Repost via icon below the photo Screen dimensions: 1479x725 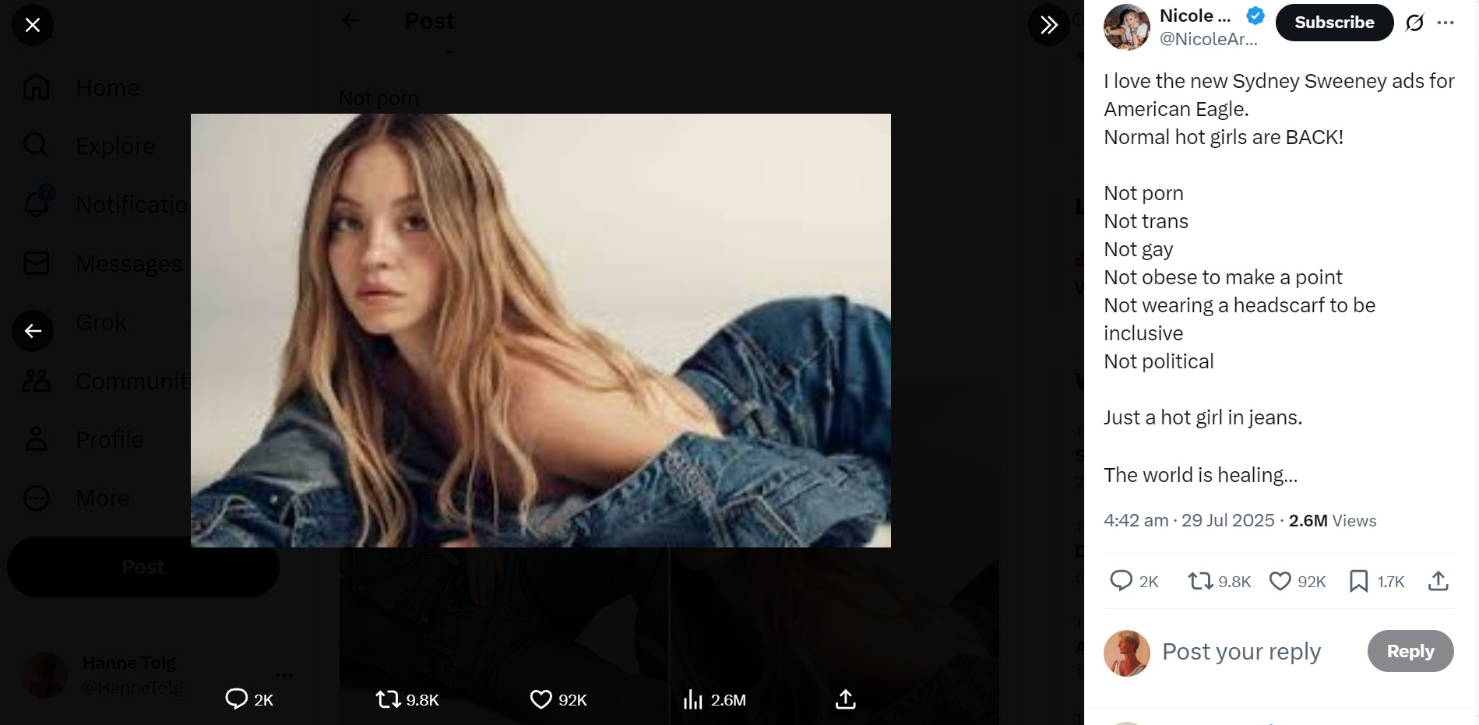point(388,699)
